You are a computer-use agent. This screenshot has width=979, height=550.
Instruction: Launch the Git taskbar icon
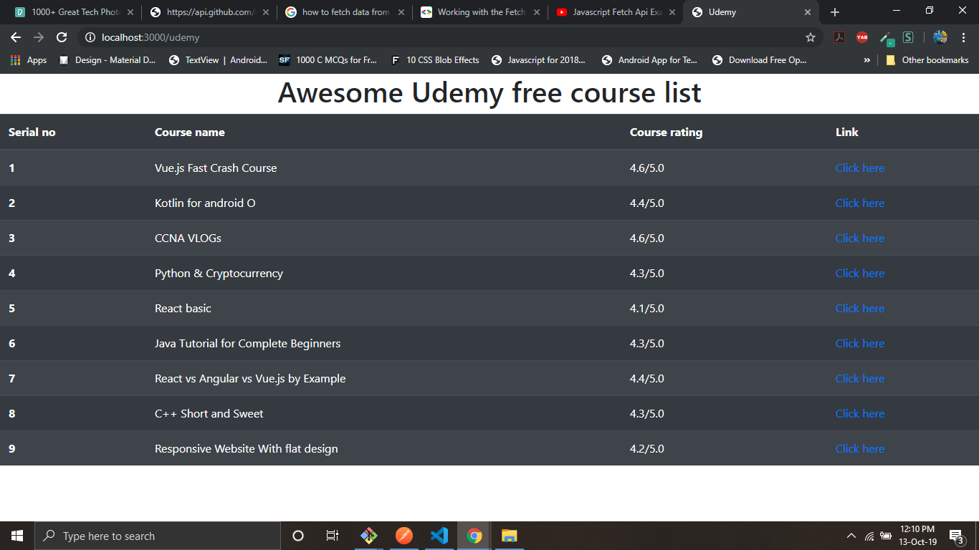tap(369, 536)
